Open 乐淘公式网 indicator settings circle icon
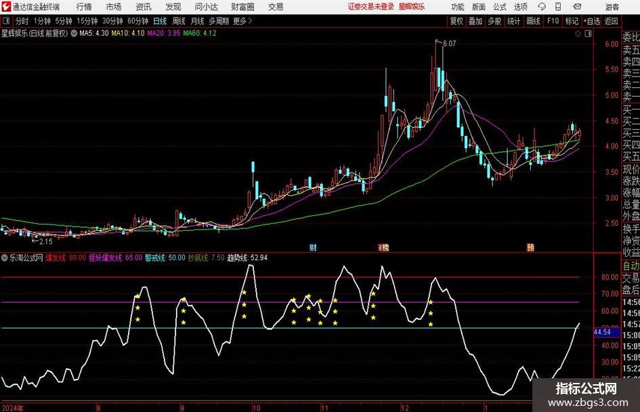Image resolution: width=640 pixels, height=412 pixels. click(5, 258)
